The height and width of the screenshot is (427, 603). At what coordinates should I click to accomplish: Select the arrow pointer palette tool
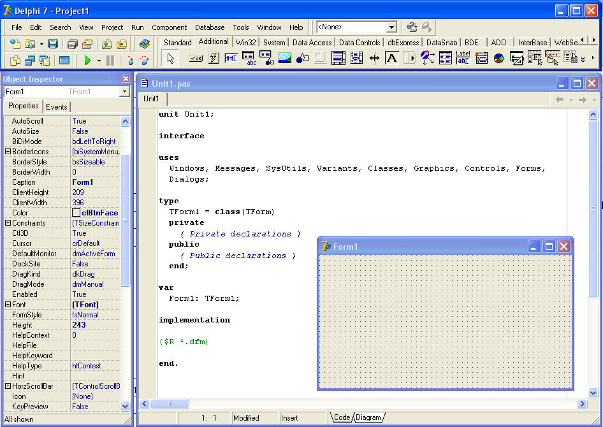(x=170, y=59)
